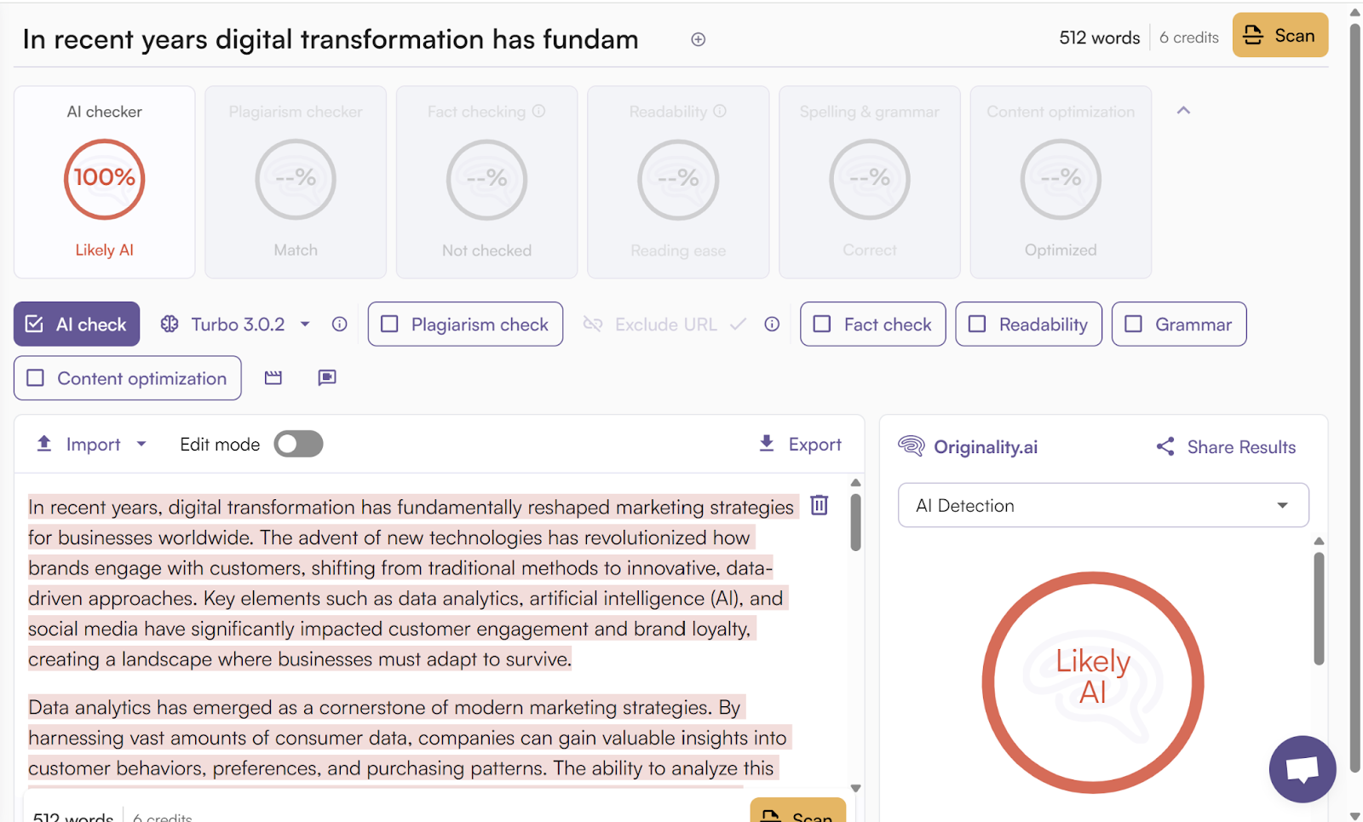Screen dimensions: 1363x822
Task: Click the video clapperboard icon
Action: (x=273, y=377)
